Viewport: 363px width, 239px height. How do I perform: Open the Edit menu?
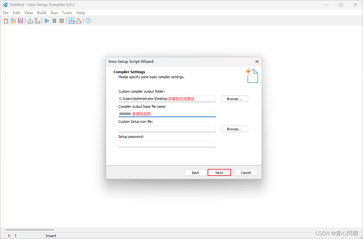tap(16, 13)
